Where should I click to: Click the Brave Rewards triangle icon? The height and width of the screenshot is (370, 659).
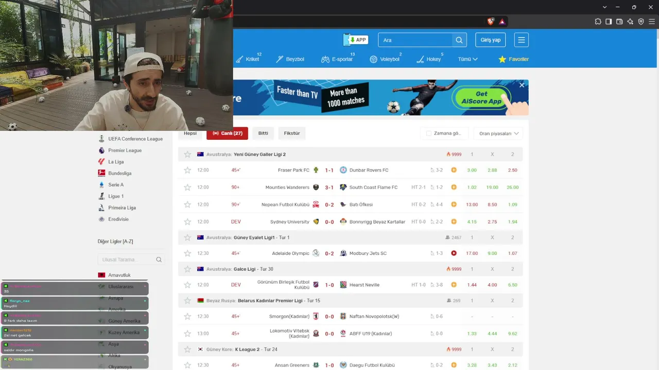tap(502, 22)
